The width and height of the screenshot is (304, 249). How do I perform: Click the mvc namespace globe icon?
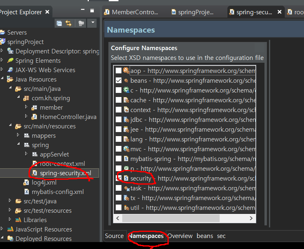point(126,149)
